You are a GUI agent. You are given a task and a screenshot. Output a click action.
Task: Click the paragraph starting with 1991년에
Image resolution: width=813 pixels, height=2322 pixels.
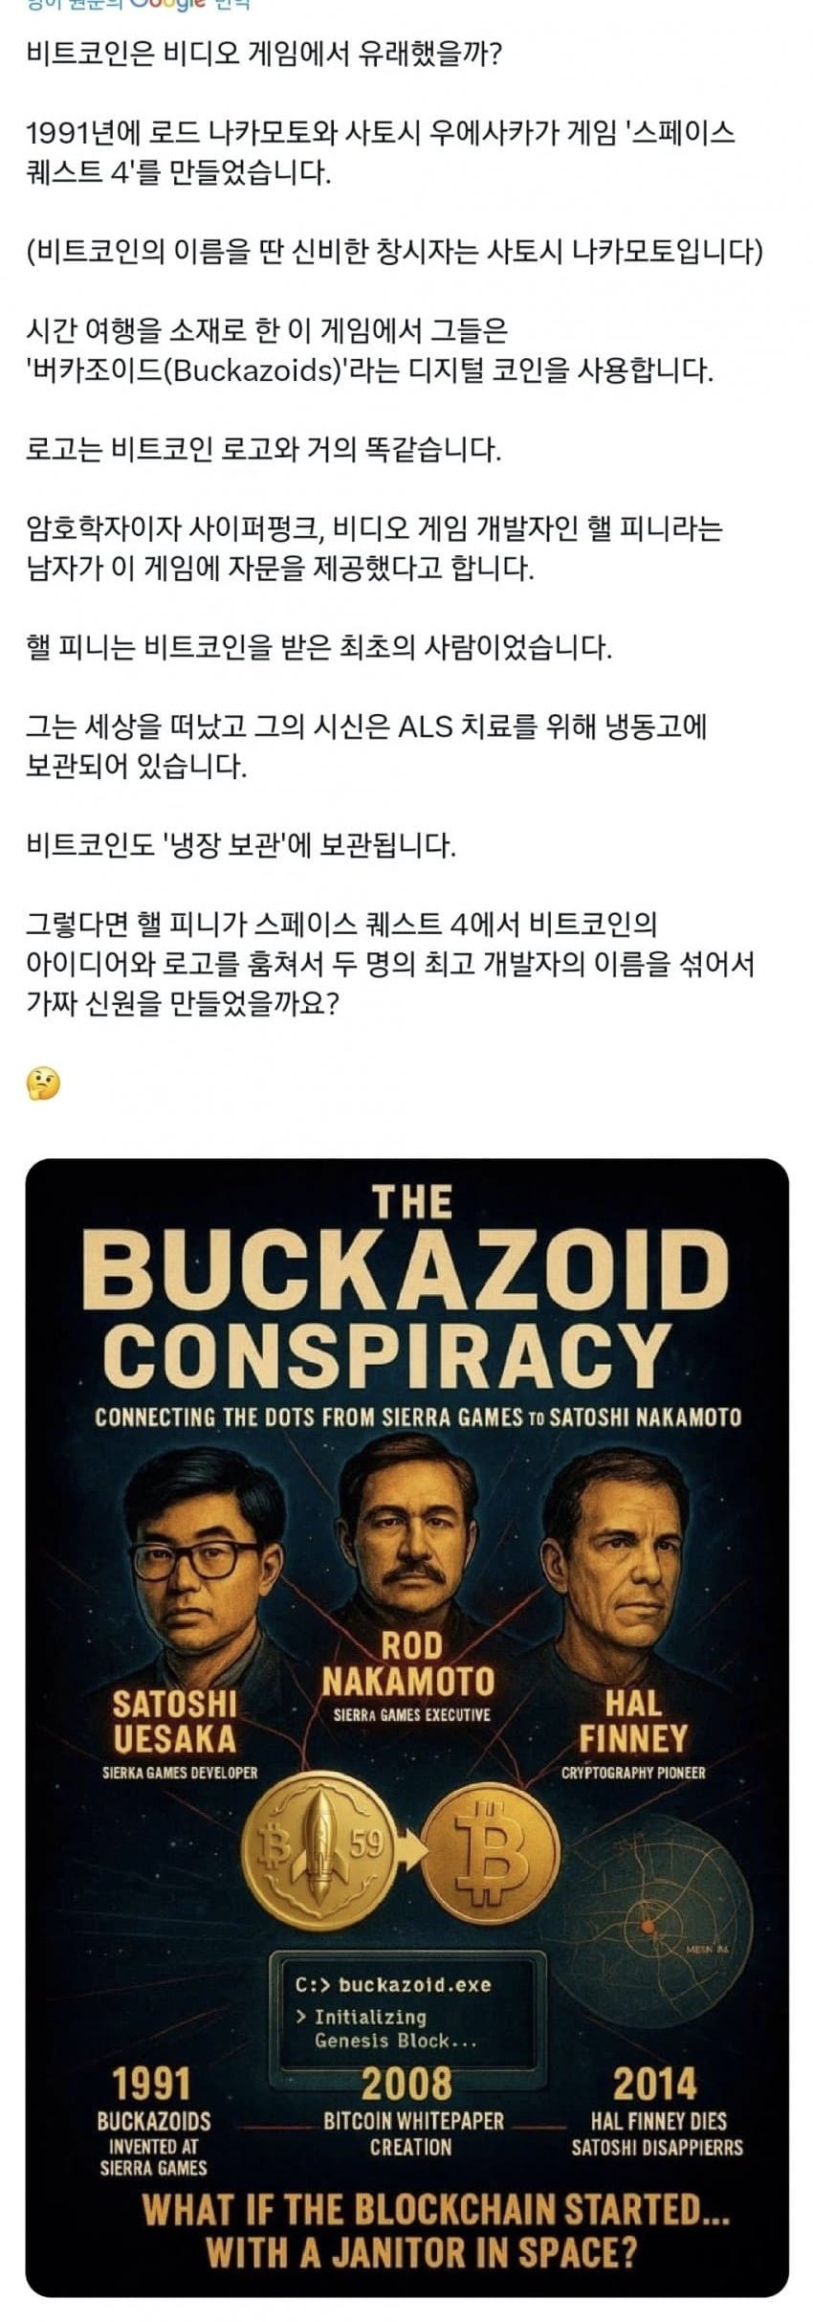click(381, 152)
